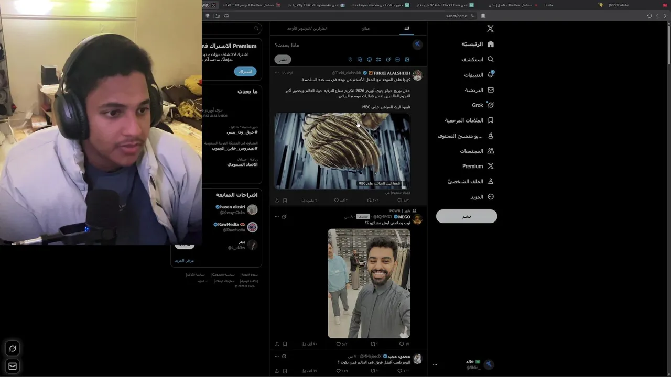
Task: Reply to MEGO post
Action: (x=404, y=344)
